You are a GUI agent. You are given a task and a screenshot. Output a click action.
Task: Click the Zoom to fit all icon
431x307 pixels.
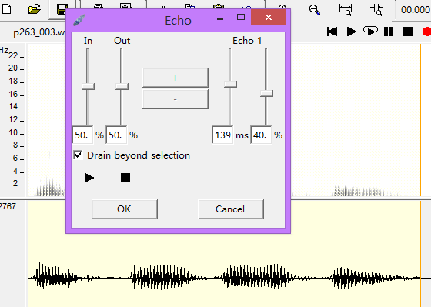346,10
